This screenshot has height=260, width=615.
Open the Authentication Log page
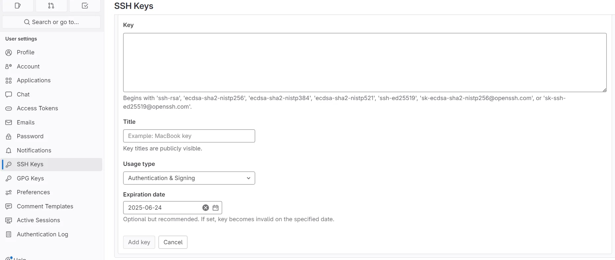42,234
